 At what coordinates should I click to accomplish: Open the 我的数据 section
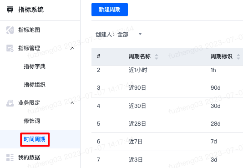pyautogui.click(x=29, y=158)
